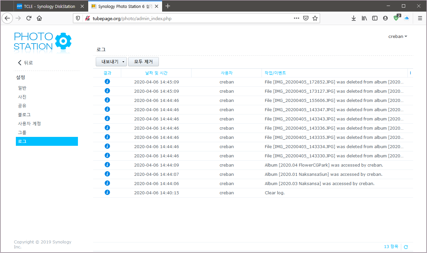Toggle Firefox sidebar view

point(375,18)
